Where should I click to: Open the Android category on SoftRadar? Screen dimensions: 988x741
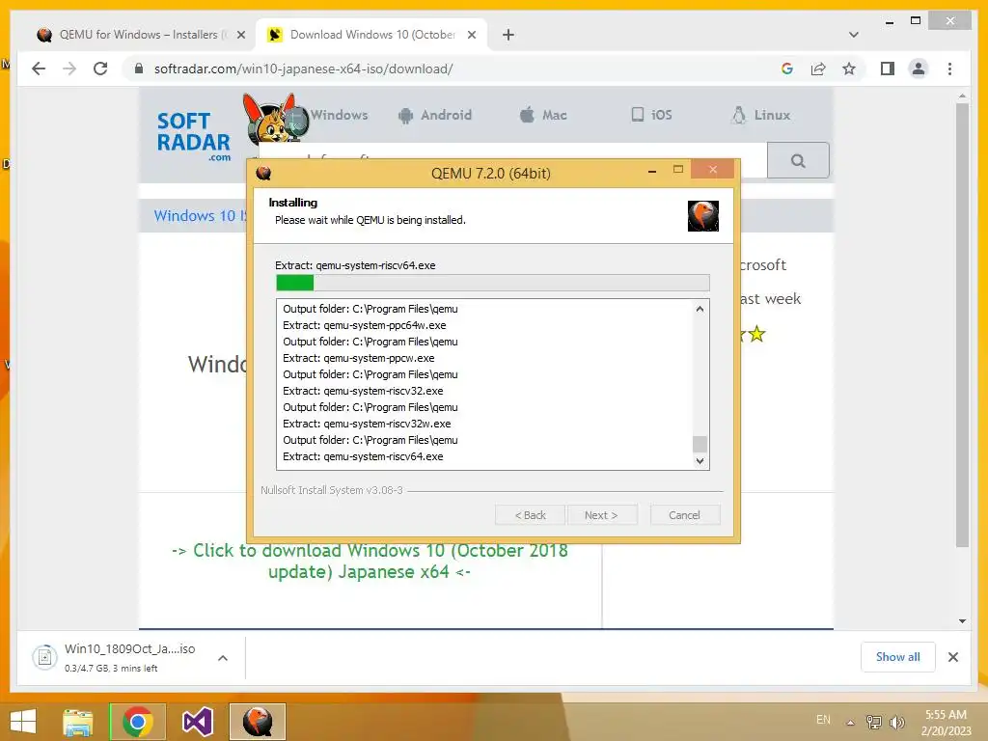(x=435, y=115)
